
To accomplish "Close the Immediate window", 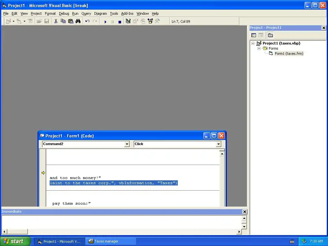I will point(244,212).
